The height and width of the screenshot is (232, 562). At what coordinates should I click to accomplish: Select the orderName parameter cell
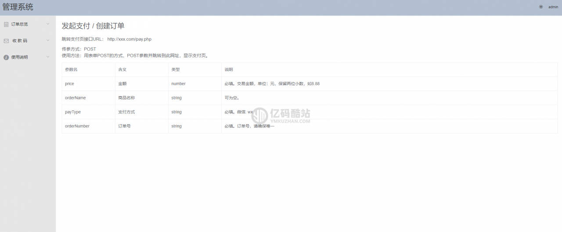click(88, 98)
